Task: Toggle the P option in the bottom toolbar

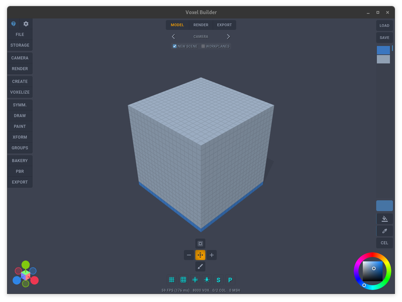Action: (230, 280)
